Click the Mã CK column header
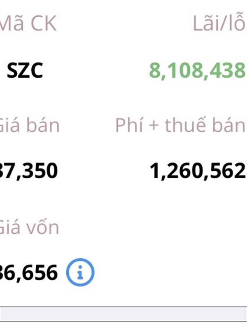The height and width of the screenshot is (329, 247). click(x=28, y=24)
